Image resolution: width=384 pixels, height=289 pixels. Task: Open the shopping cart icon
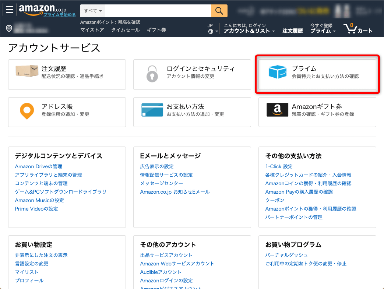pos(357,28)
